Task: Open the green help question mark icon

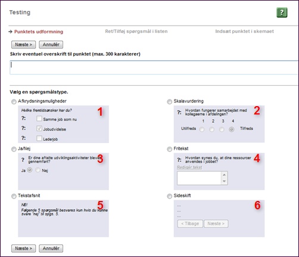Action: coord(282,13)
